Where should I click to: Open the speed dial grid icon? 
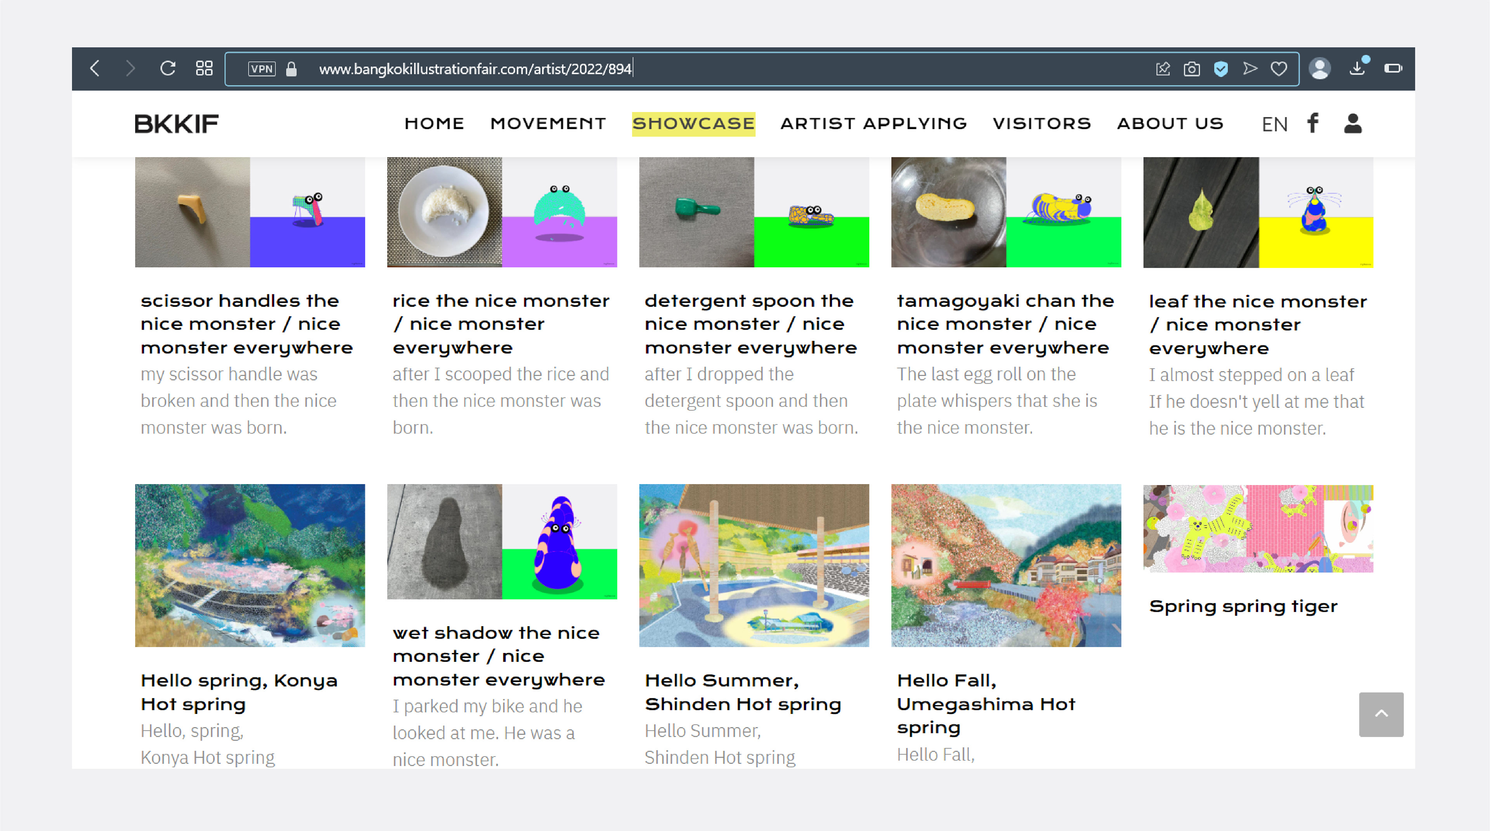pos(204,69)
